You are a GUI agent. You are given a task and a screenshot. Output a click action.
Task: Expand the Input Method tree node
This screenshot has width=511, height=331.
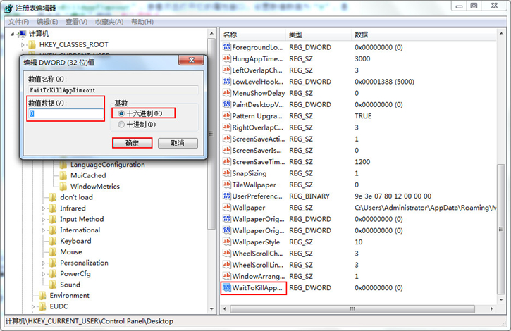tap(44, 219)
